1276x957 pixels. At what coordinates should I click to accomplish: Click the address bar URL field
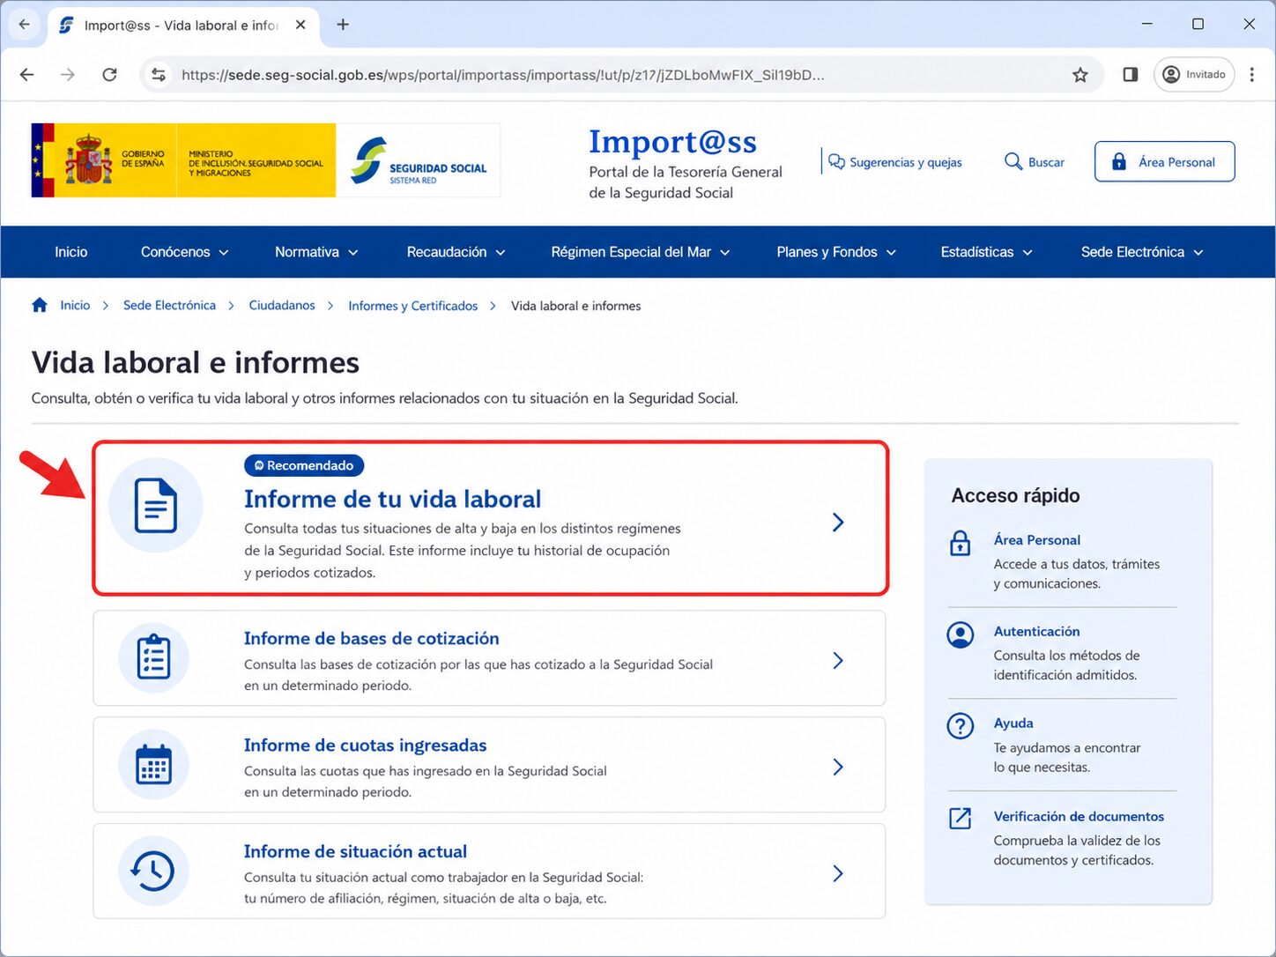click(621, 75)
